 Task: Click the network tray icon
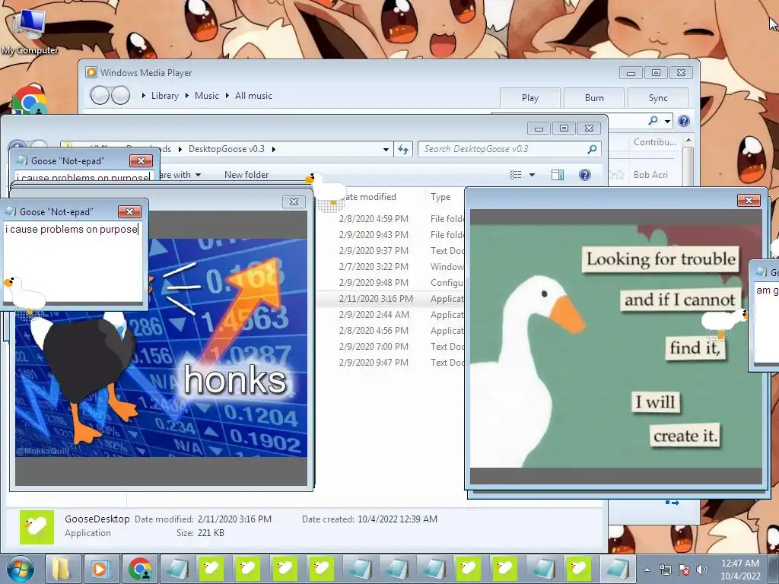click(x=665, y=570)
